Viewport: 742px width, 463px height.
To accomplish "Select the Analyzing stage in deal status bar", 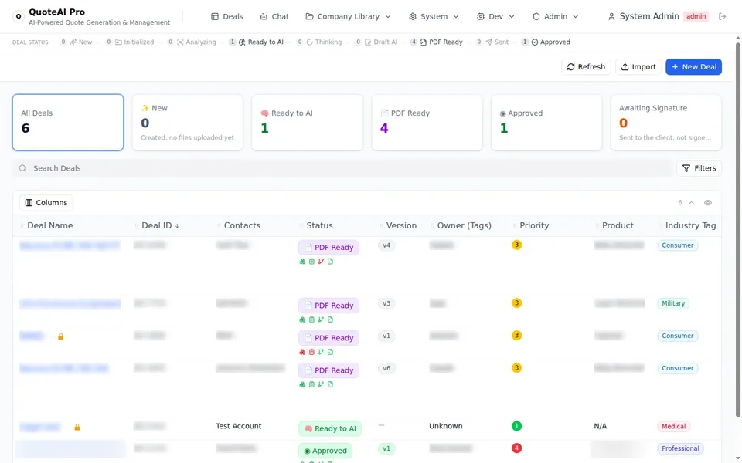I will coord(192,42).
